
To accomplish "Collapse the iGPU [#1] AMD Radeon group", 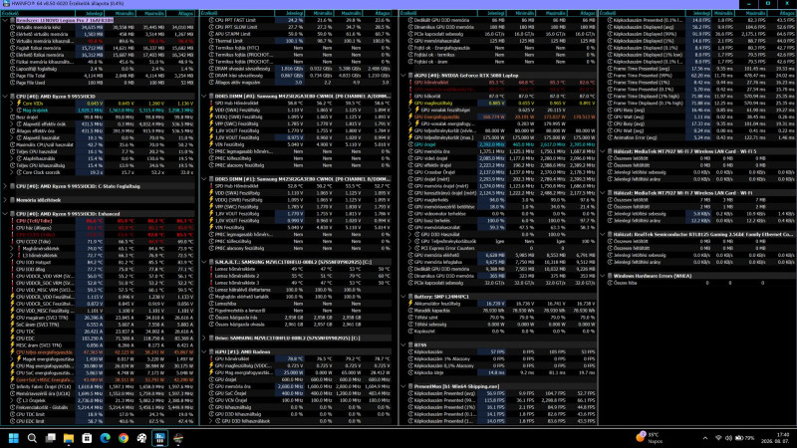I will point(204,351).
